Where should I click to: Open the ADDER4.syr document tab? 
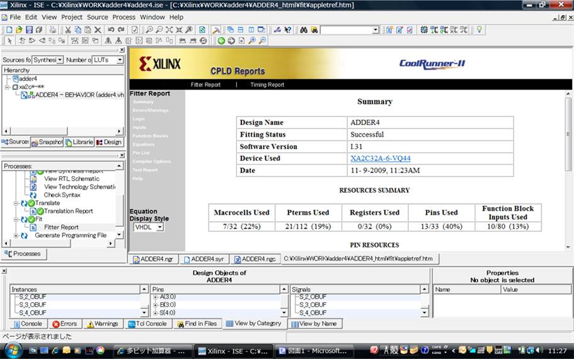click(x=204, y=259)
